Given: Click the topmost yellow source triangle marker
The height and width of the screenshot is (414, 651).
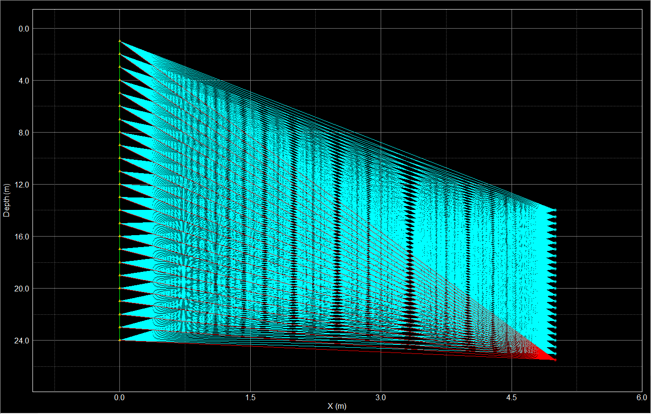Looking at the screenshot, I should coord(119,41).
